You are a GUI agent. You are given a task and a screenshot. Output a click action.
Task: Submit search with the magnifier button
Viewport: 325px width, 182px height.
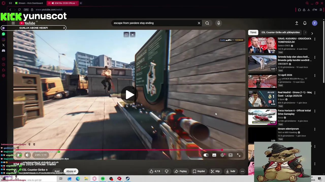click(207, 23)
